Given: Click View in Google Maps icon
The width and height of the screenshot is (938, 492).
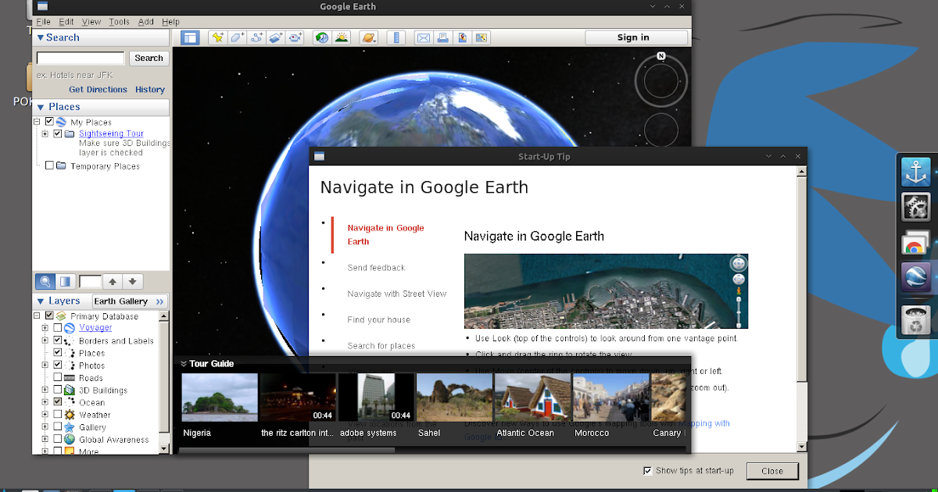Looking at the screenshot, I should click(482, 37).
